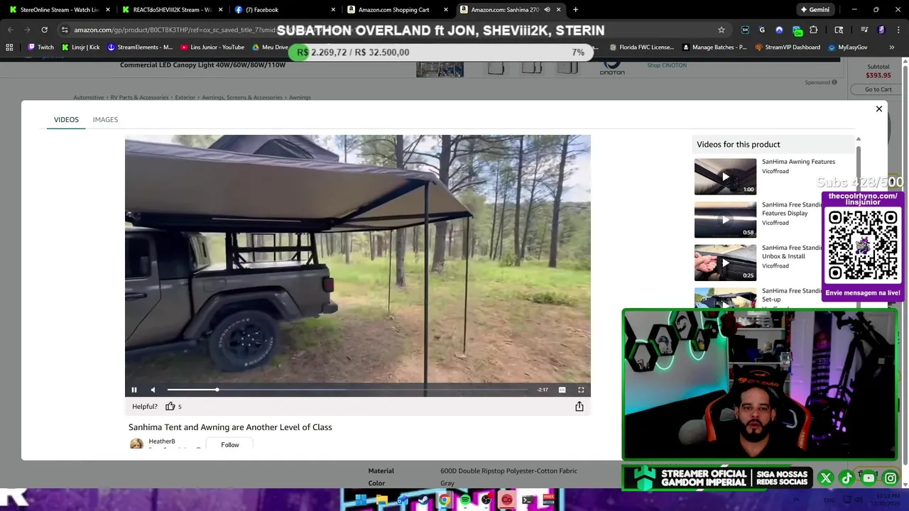Open Spotify from the taskbar
The width and height of the screenshot is (909, 511).
pos(465,500)
